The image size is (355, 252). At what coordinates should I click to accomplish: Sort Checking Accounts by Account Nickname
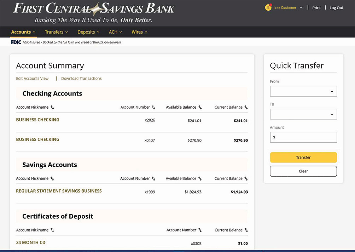52,107
